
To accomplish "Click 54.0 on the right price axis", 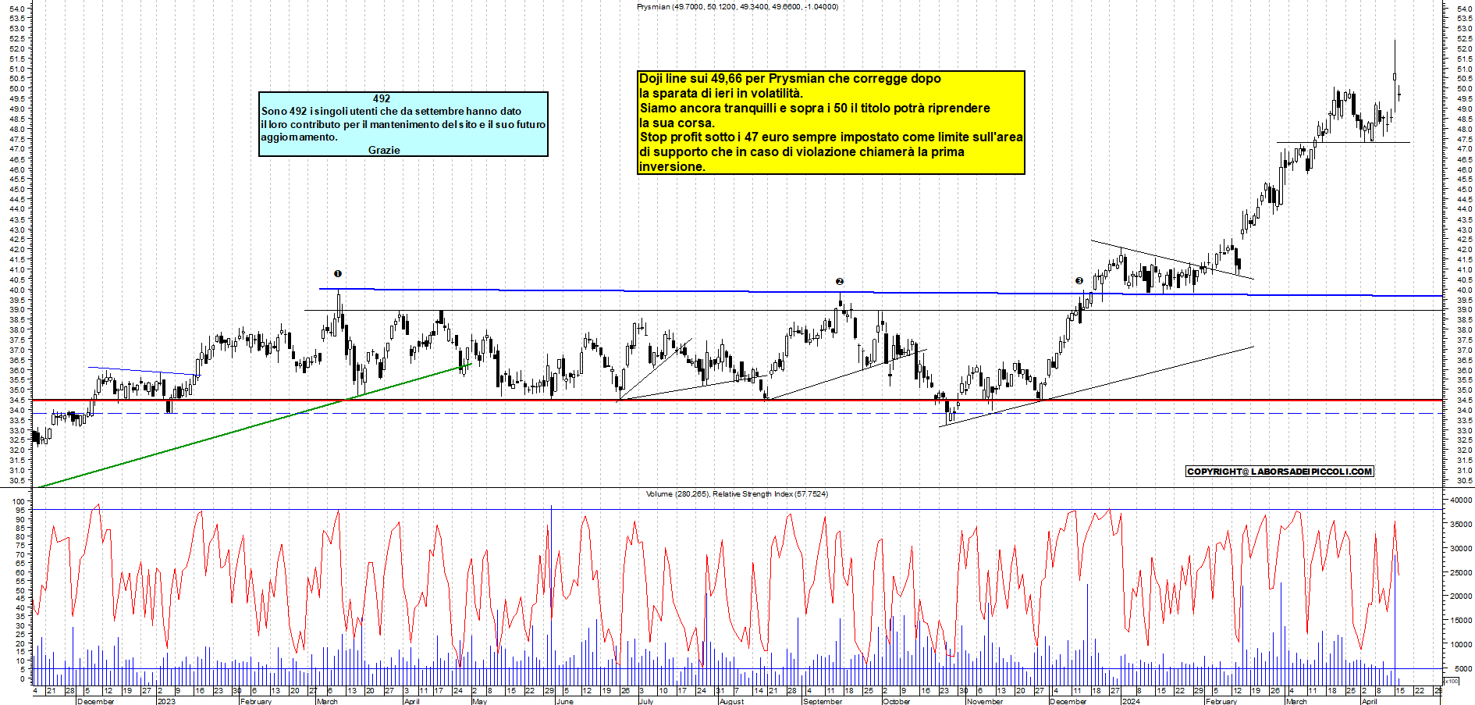I will click(x=1463, y=9).
